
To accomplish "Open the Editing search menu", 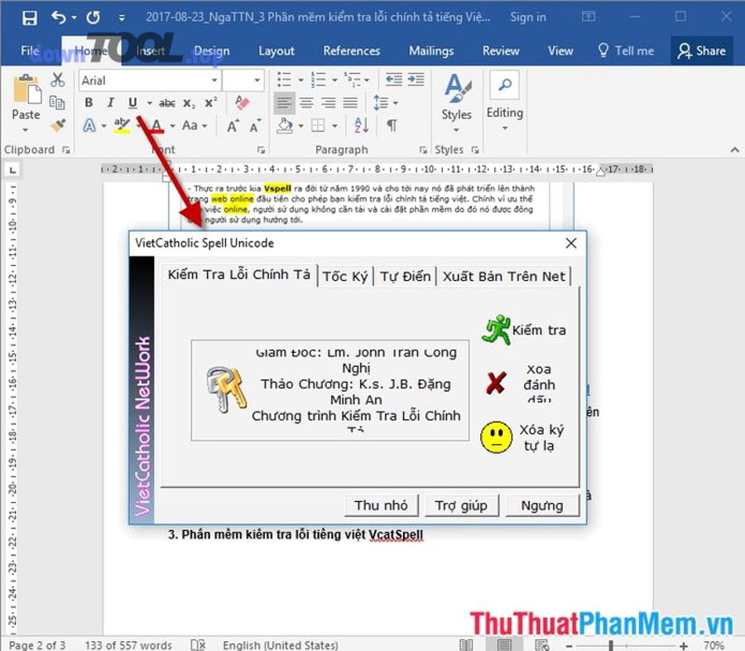I will (505, 102).
